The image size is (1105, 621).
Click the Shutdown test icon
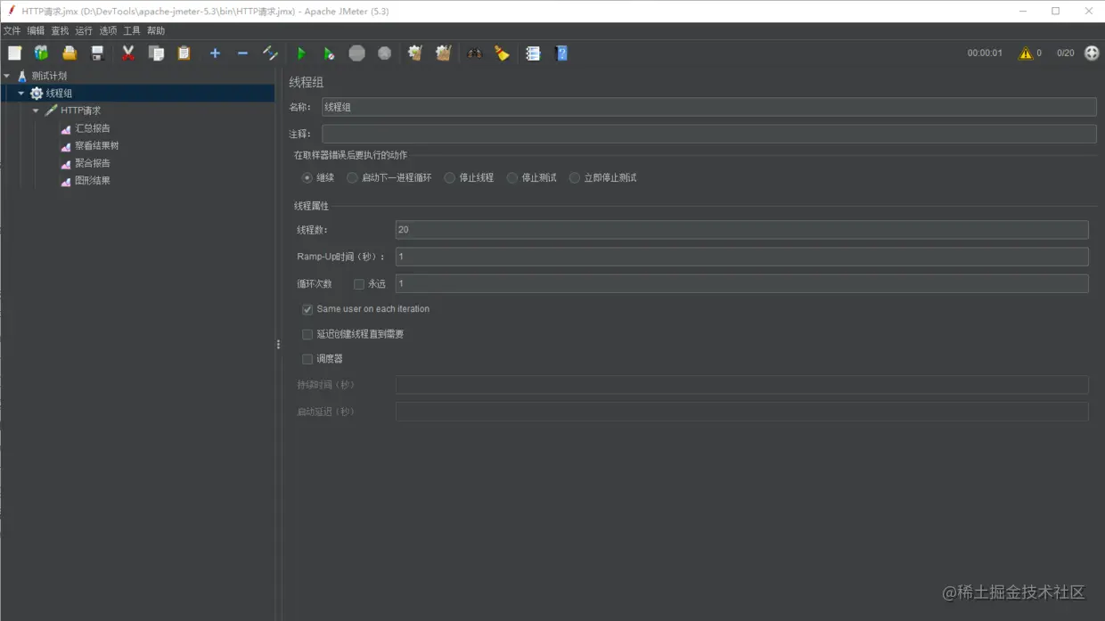384,53
